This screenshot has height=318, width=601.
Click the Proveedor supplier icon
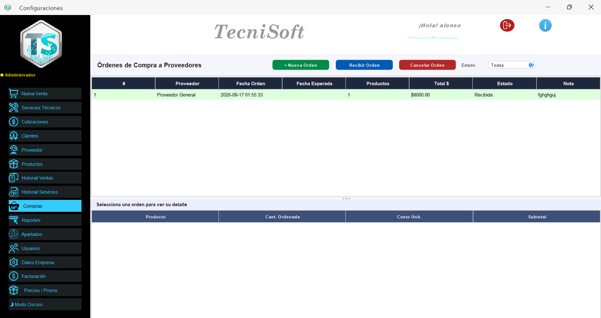(x=14, y=150)
